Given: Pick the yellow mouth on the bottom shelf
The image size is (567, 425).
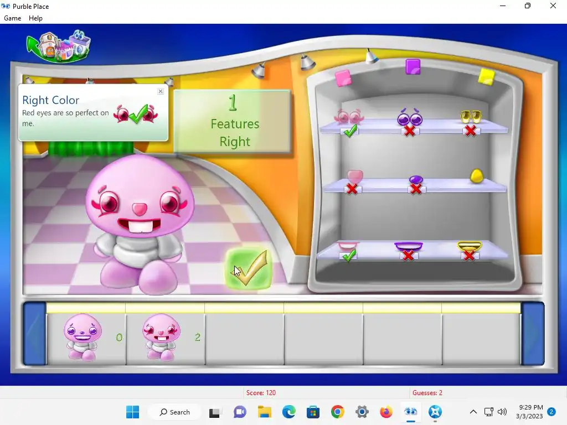Looking at the screenshot, I should (470, 246).
